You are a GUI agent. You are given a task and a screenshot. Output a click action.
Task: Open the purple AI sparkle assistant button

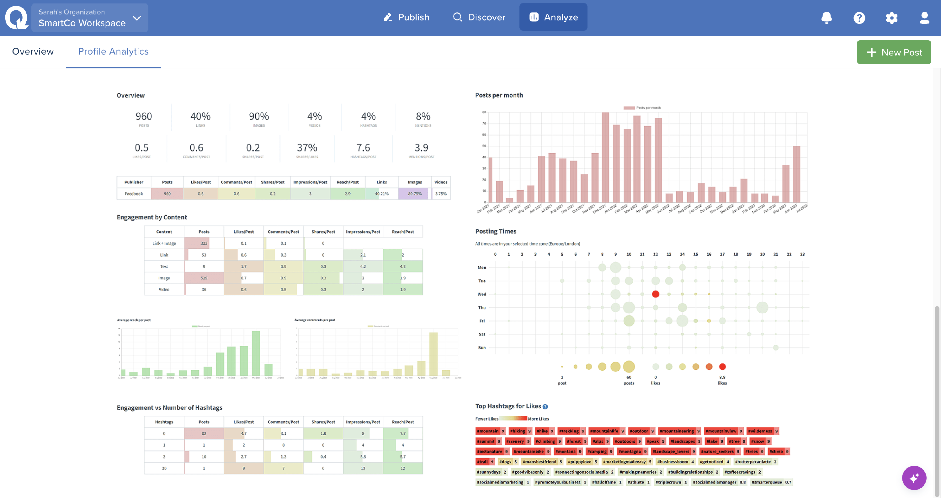[914, 478]
